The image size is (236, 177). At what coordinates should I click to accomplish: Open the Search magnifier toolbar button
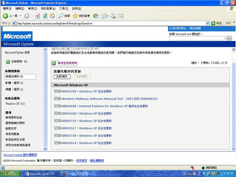tap(64, 16)
